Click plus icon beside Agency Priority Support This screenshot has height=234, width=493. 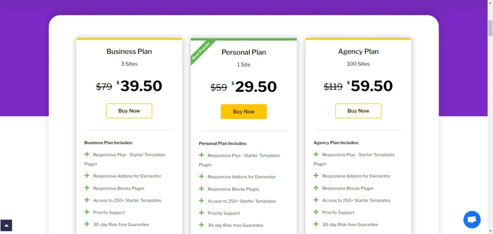tap(316, 212)
